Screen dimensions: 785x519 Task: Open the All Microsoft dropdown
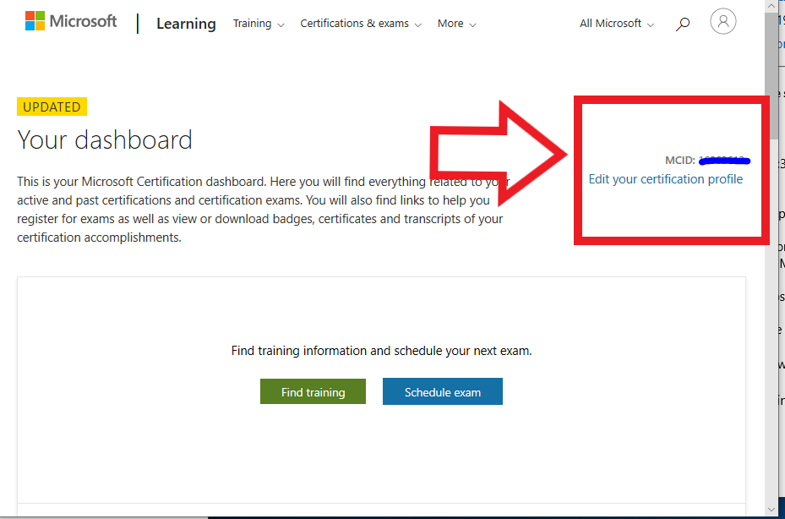click(617, 24)
